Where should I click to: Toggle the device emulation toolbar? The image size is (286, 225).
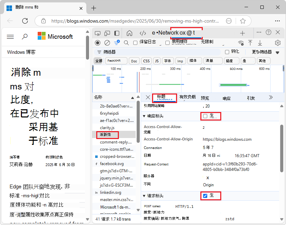(107, 33)
